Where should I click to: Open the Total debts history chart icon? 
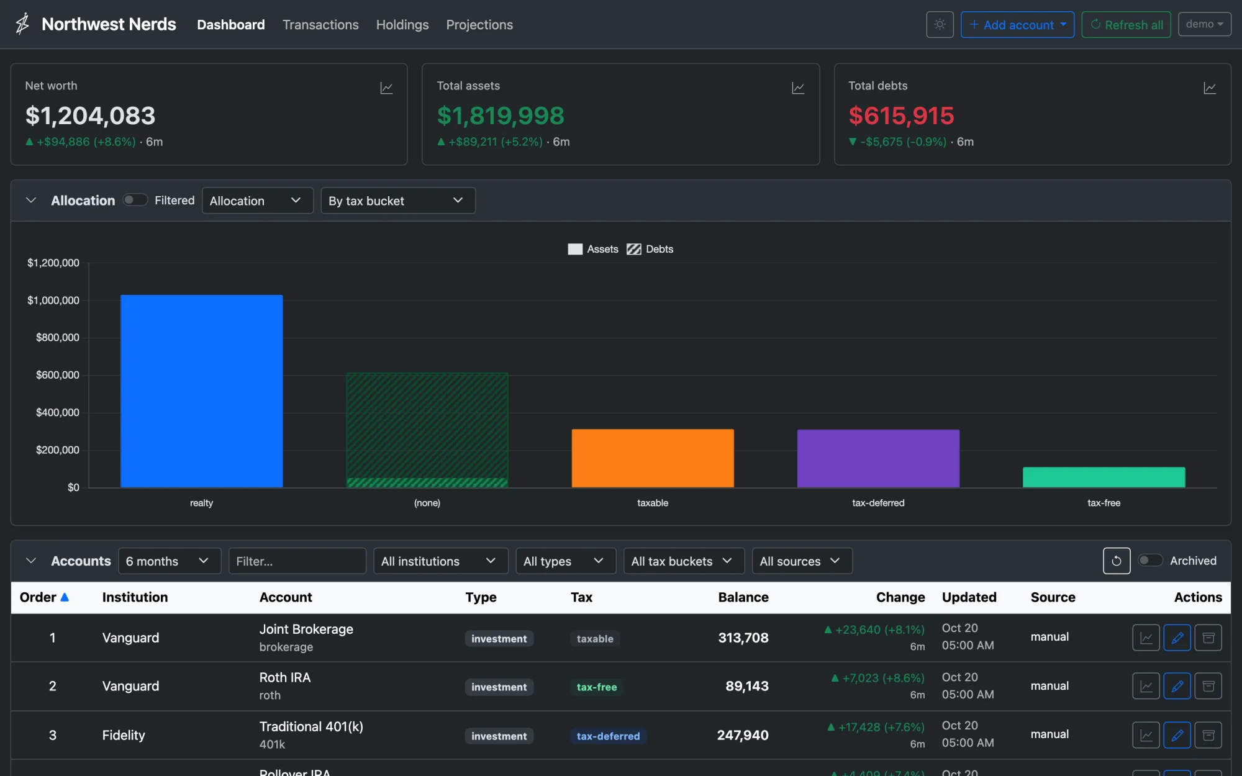[x=1210, y=88]
